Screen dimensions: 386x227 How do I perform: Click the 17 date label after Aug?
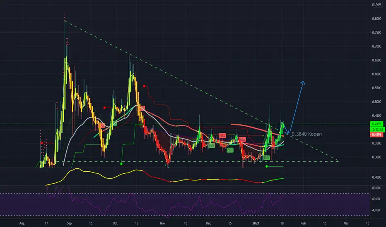tap(46, 223)
